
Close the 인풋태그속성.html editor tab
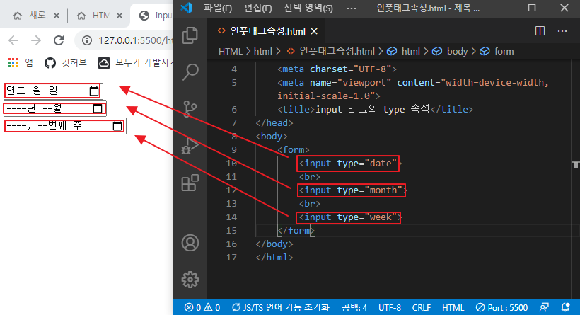point(314,31)
